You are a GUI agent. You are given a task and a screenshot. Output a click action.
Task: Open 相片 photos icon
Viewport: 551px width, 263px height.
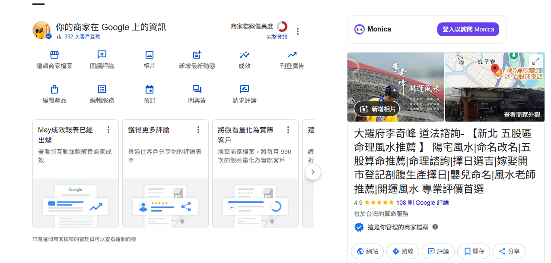[x=150, y=55]
